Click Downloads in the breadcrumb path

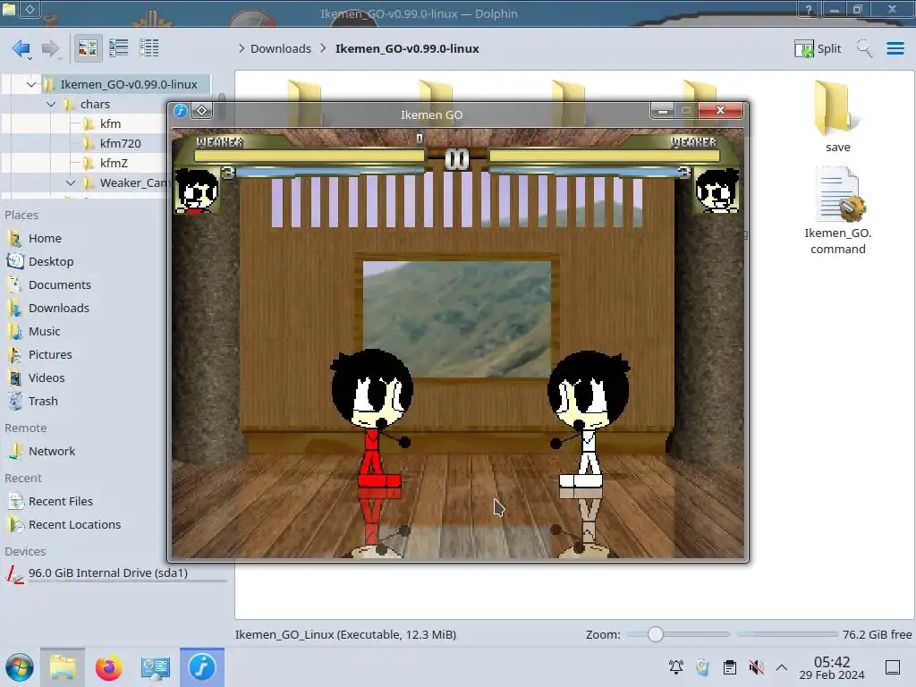280,48
